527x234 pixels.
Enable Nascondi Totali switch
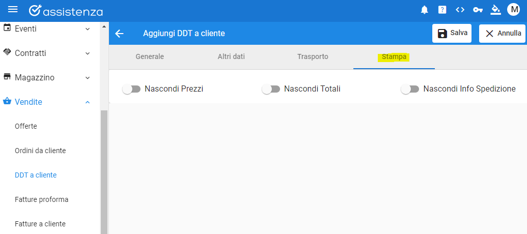click(271, 89)
